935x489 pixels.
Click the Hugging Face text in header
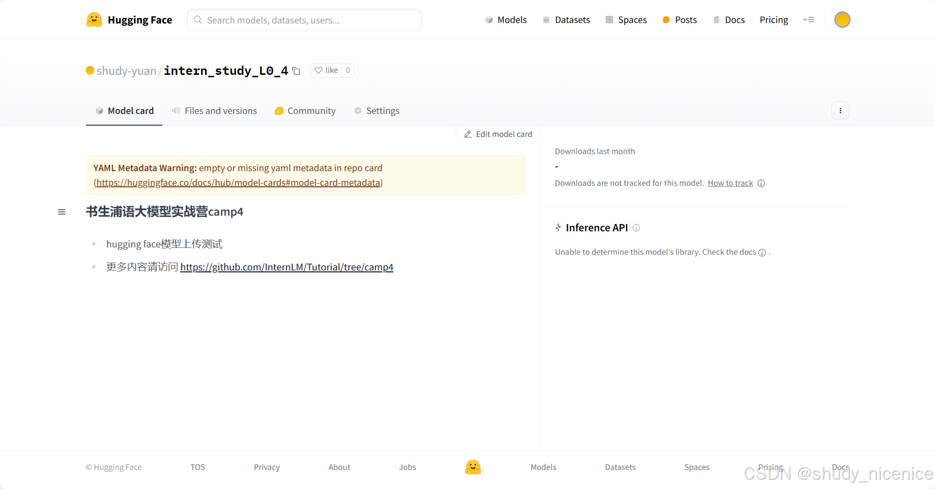[x=140, y=20]
